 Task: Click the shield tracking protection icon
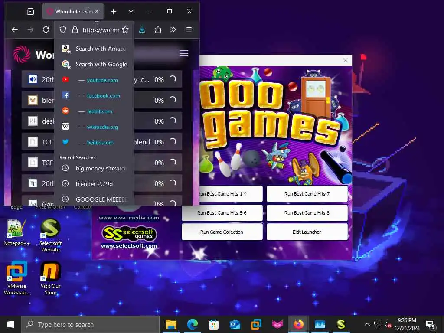[63, 29]
